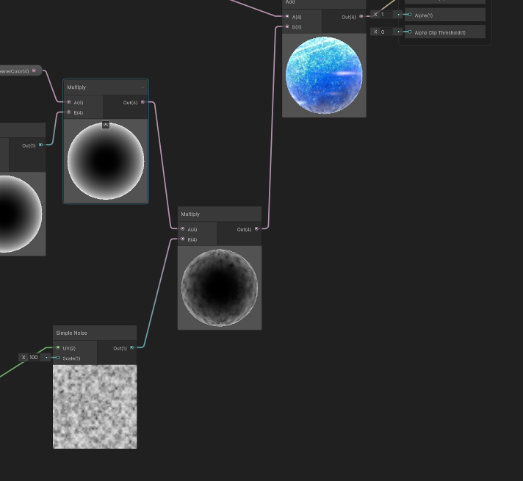Click the Simple Noise texture preview
Screen dimensions: 523x481
pos(95,407)
